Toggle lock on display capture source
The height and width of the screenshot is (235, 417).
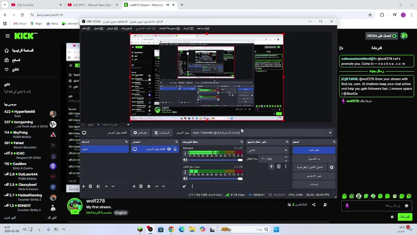coord(175,149)
